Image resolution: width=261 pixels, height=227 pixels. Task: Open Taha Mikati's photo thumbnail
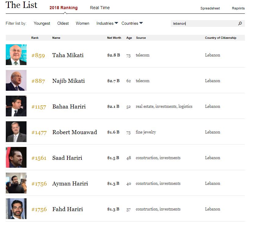pyautogui.click(x=16, y=55)
